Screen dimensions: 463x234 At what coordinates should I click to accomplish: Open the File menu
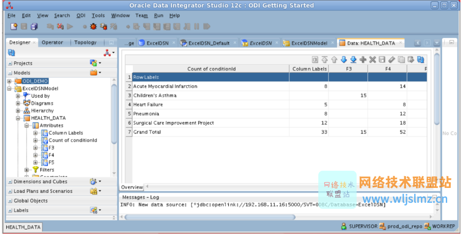pos(11,15)
